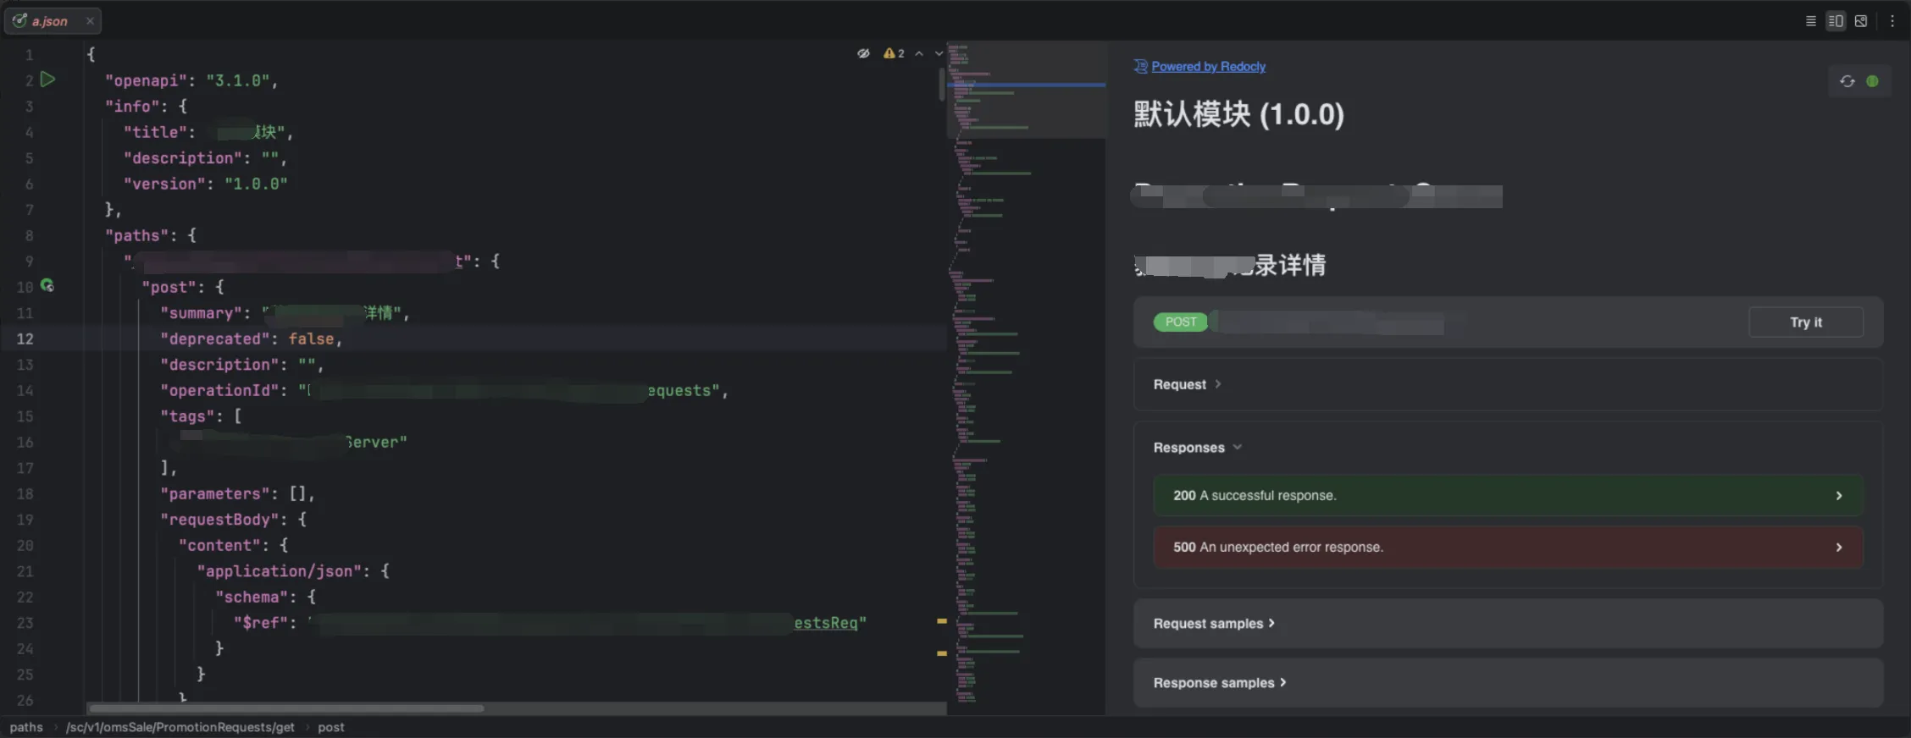Open the three-dot more options menu
This screenshot has width=1911, height=738.
[x=1892, y=21]
